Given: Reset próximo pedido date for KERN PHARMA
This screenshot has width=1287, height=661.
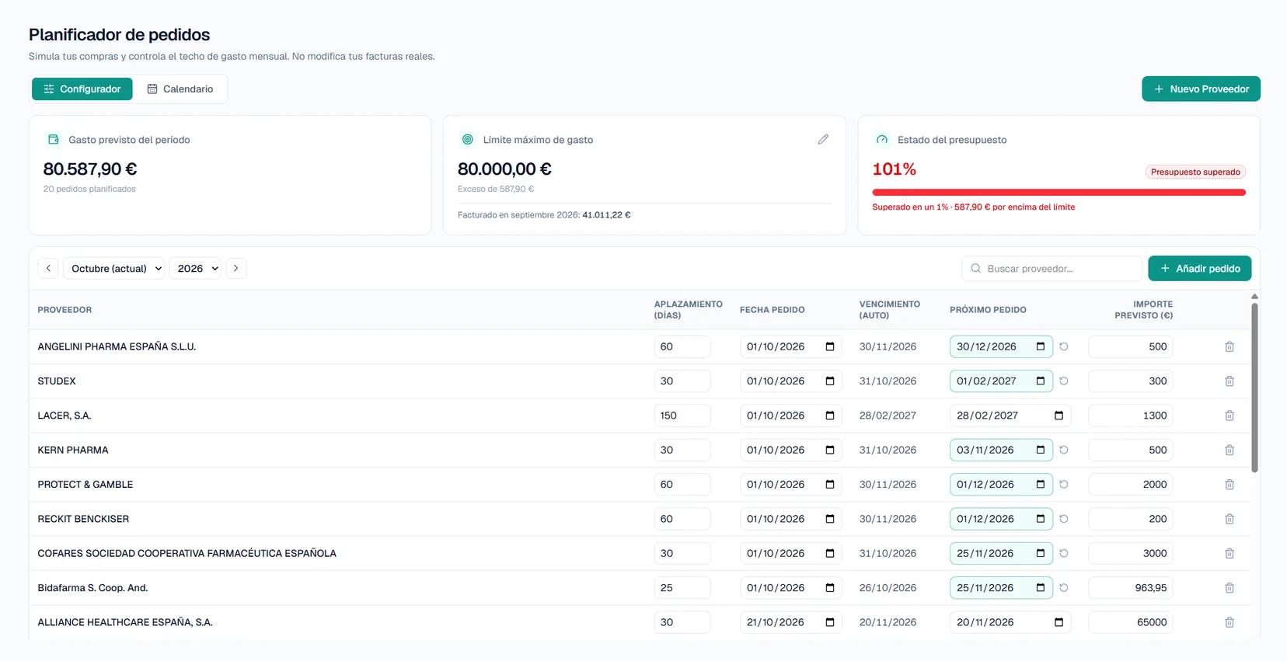Looking at the screenshot, I should pyautogui.click(x=1064, y=451).
